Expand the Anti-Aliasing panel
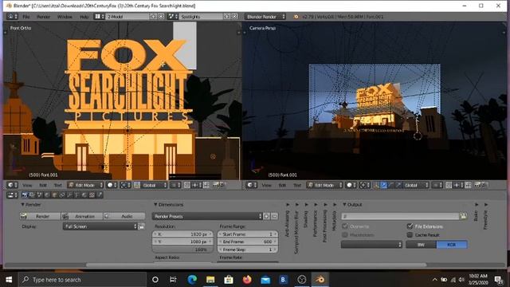The image size is (510, 287). [x=288, y=205]
